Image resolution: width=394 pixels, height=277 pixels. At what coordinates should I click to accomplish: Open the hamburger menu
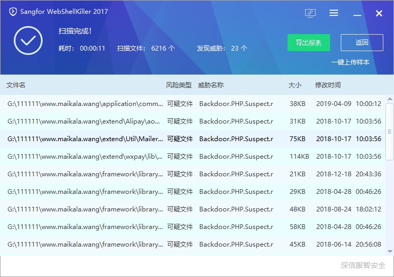[x=334, y=13]
